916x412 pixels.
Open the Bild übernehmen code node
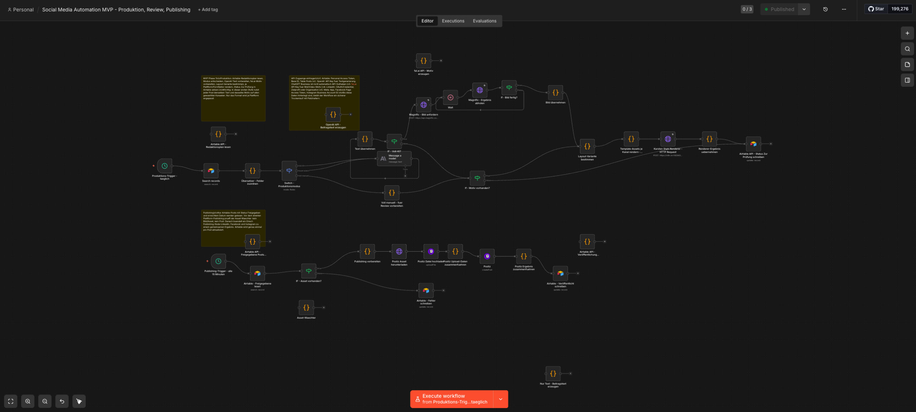pyautogui.click(x=556, y=93)
